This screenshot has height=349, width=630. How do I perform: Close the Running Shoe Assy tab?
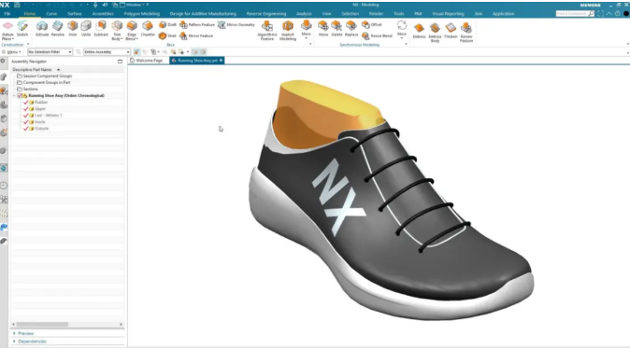tap(221, 61)
